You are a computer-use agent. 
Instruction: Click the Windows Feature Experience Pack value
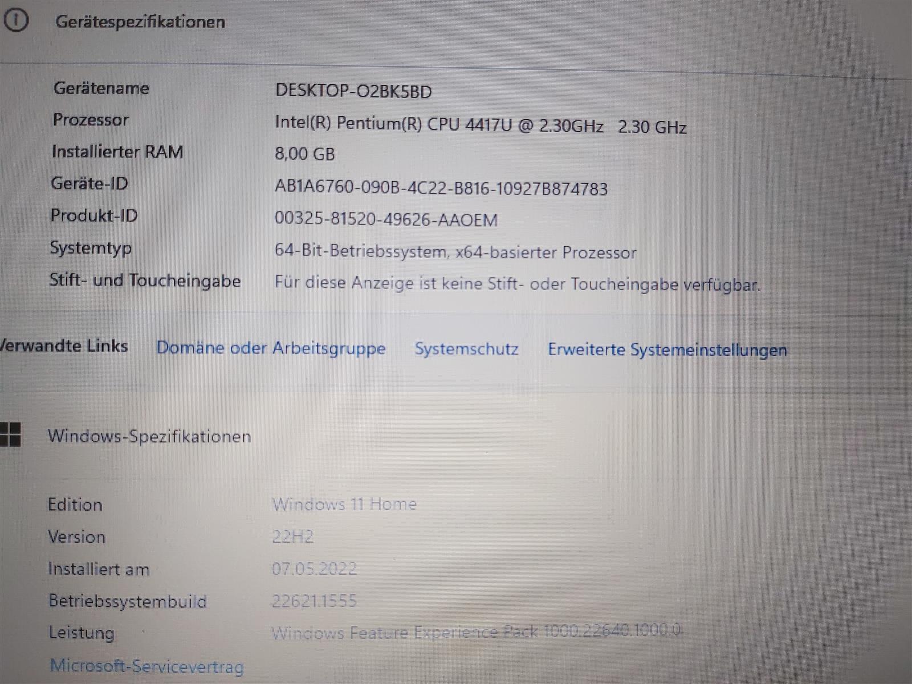point(475,632)
